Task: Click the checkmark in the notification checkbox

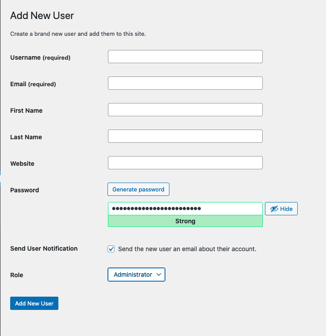Action: (x=111, y=249)
